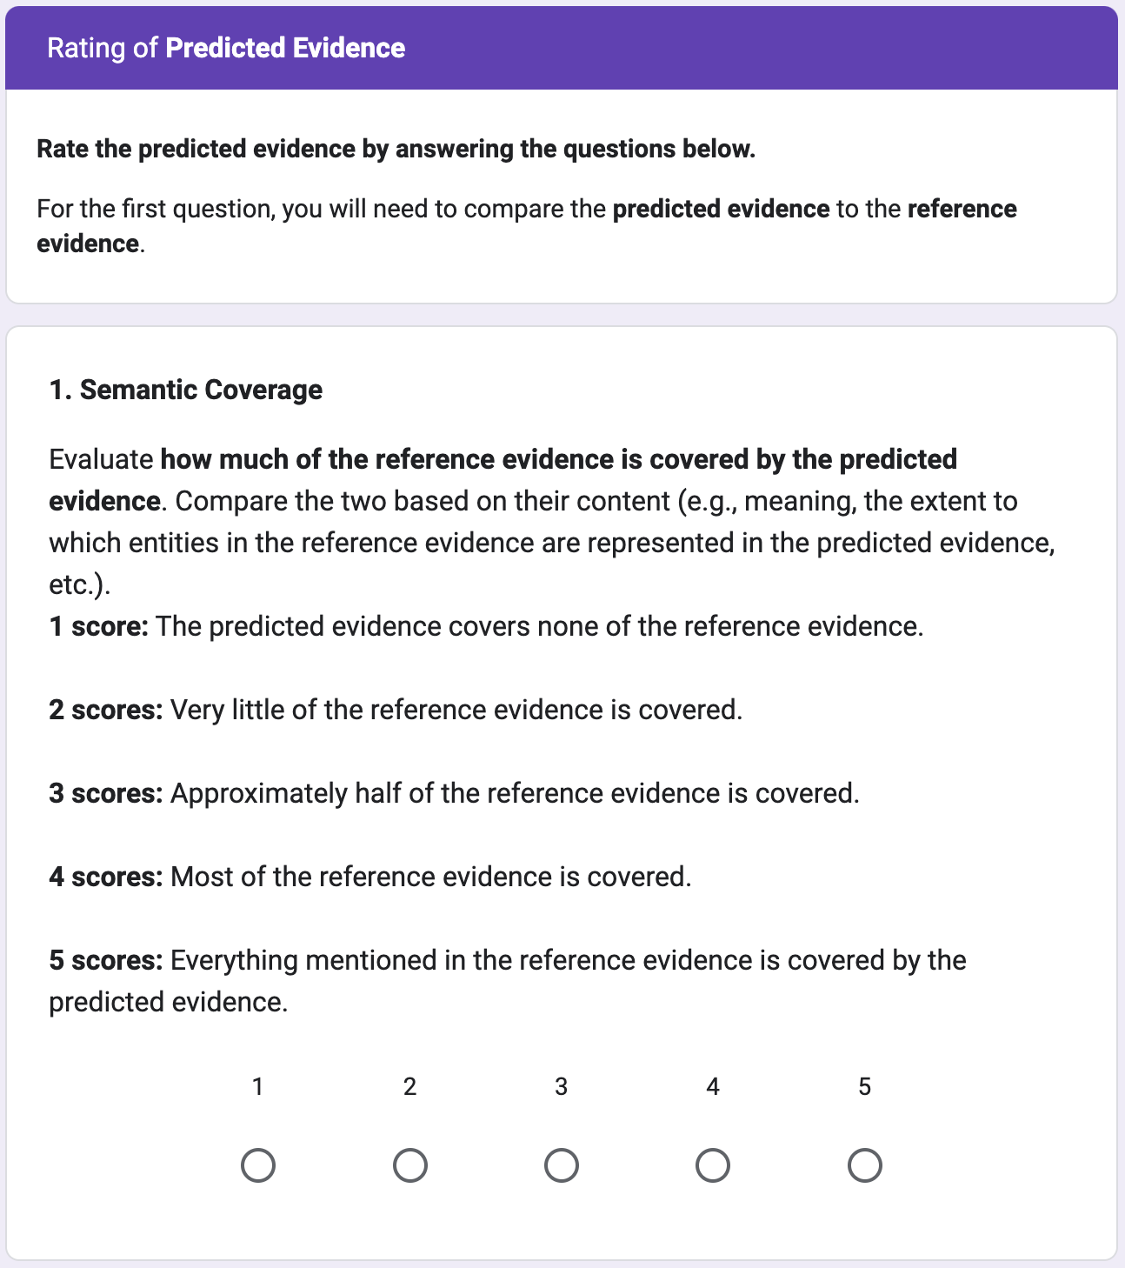Screen dimensions: 1125x1268
Task: Click the "For the first question" paragraph
Action: click(526, 225)
